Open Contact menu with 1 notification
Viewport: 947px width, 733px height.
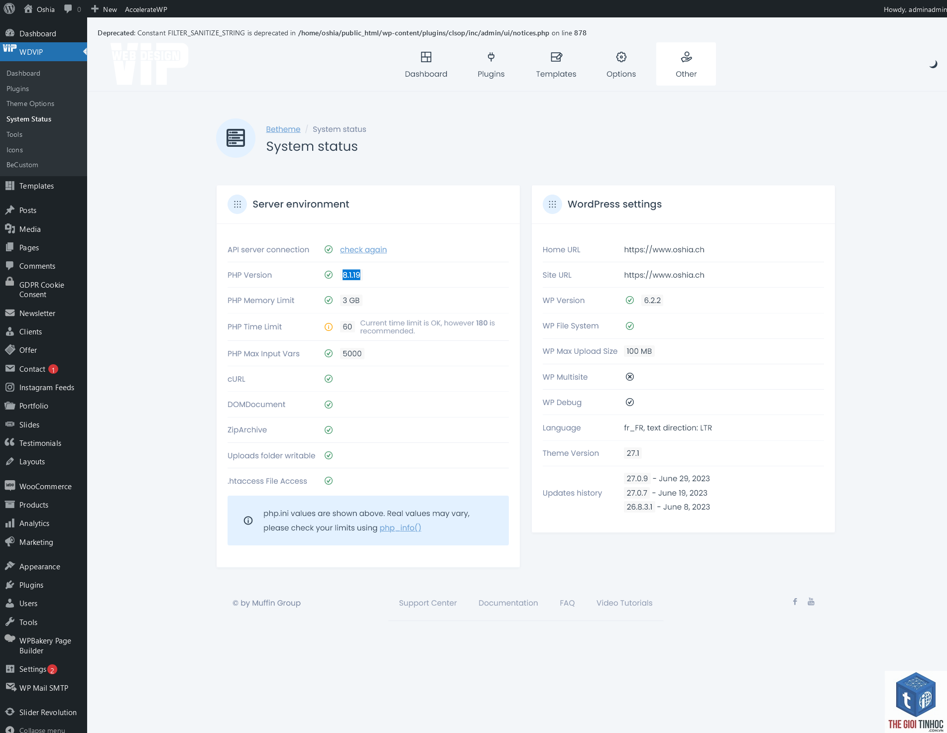[43, 369]
